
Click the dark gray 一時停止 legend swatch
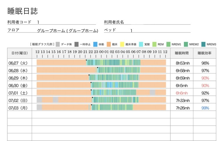click(x=76, y=44)
